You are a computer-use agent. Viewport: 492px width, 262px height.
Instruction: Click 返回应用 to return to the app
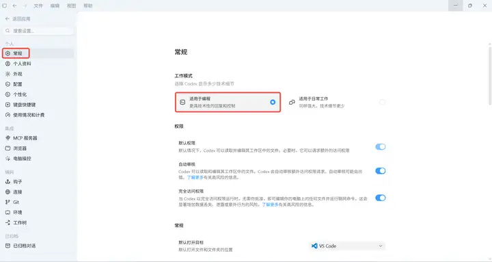pos(18,19)
